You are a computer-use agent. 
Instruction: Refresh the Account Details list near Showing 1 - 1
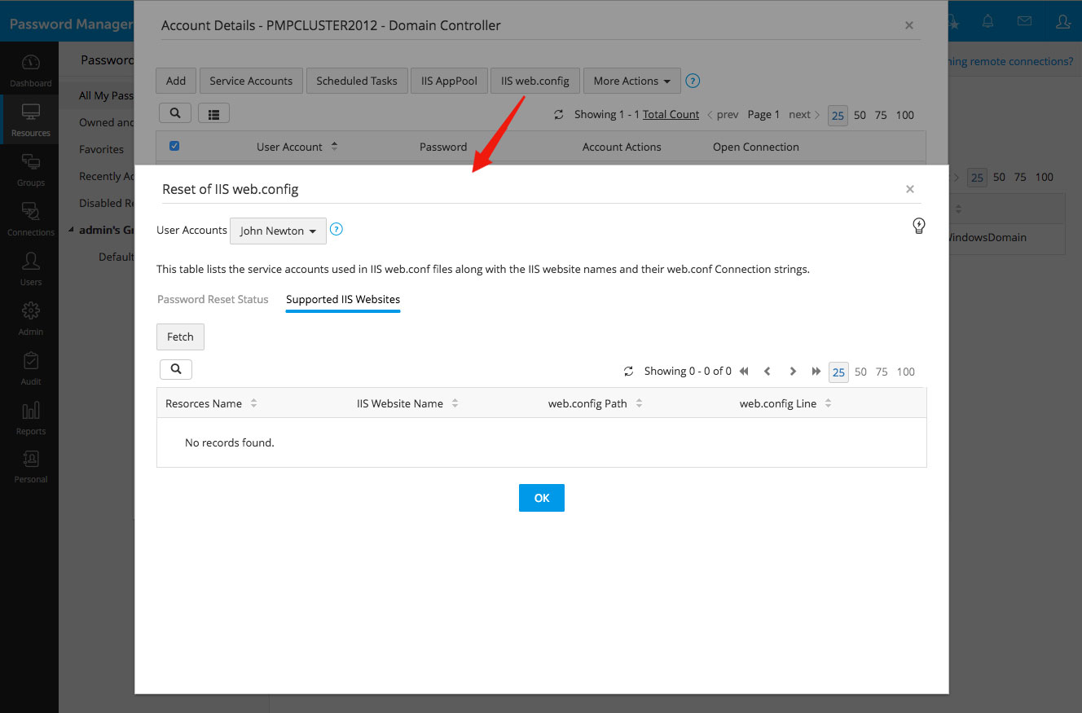point(558,115)
